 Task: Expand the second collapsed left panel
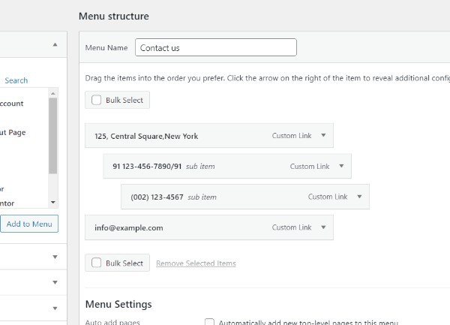point(55,282)
